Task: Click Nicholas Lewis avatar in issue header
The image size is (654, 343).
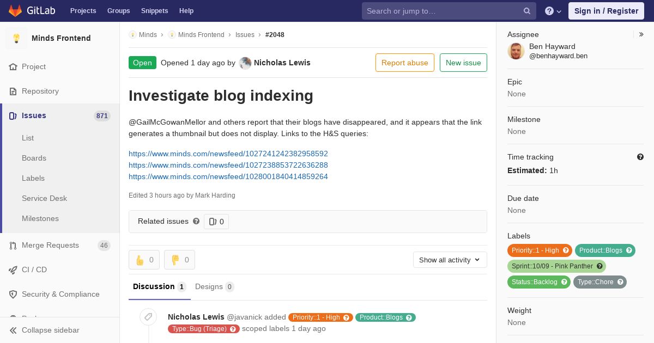Action: [245, 63]
